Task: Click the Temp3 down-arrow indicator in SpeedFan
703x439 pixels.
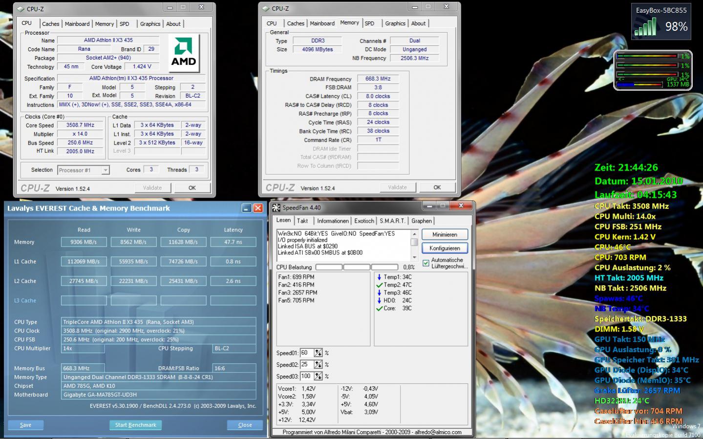Action: (x=379, y=293)
